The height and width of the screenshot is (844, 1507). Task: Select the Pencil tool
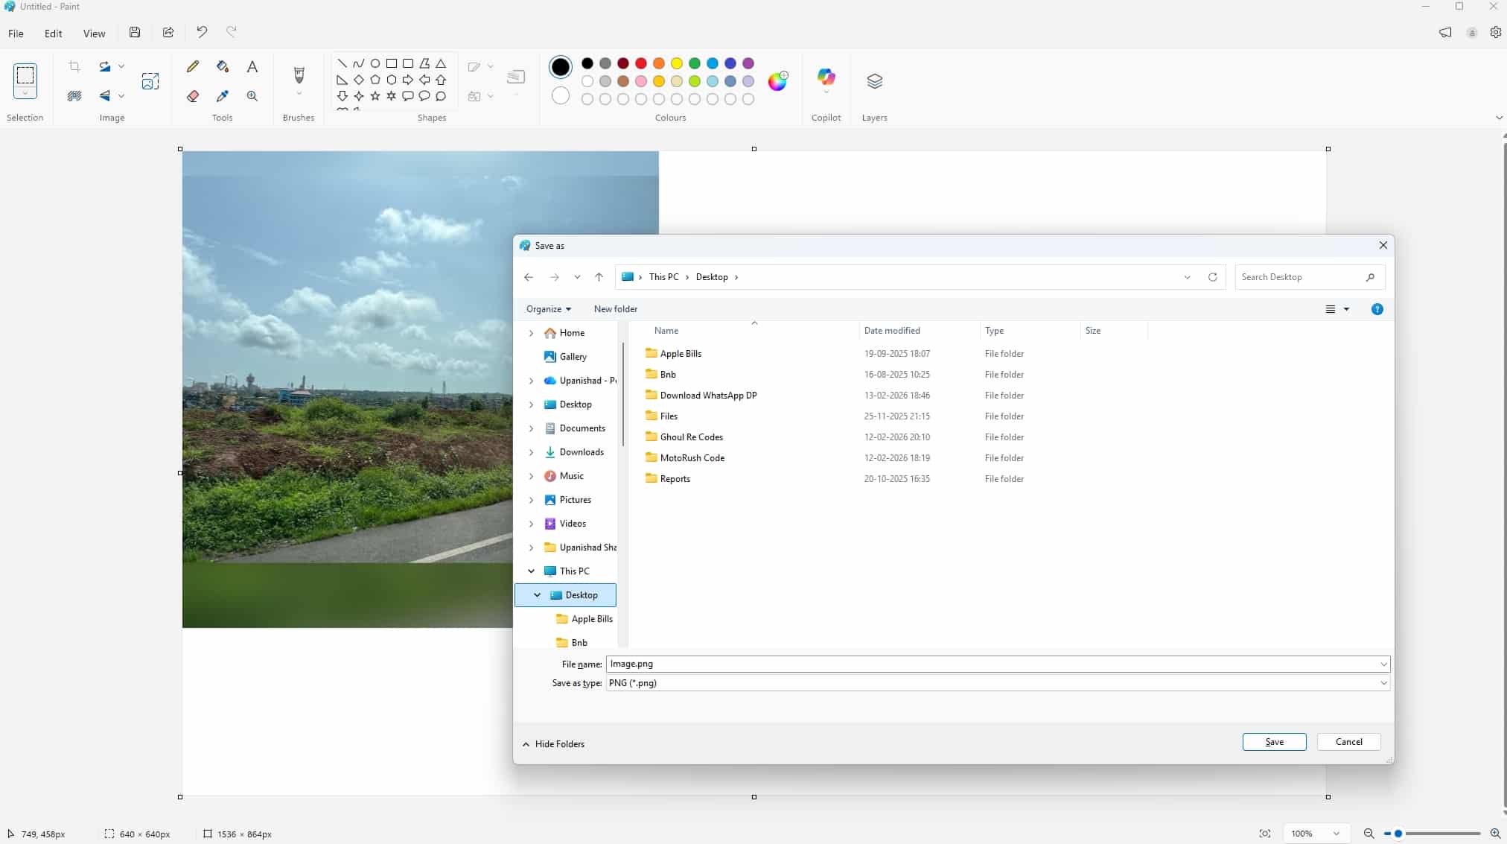pos(193,66)
